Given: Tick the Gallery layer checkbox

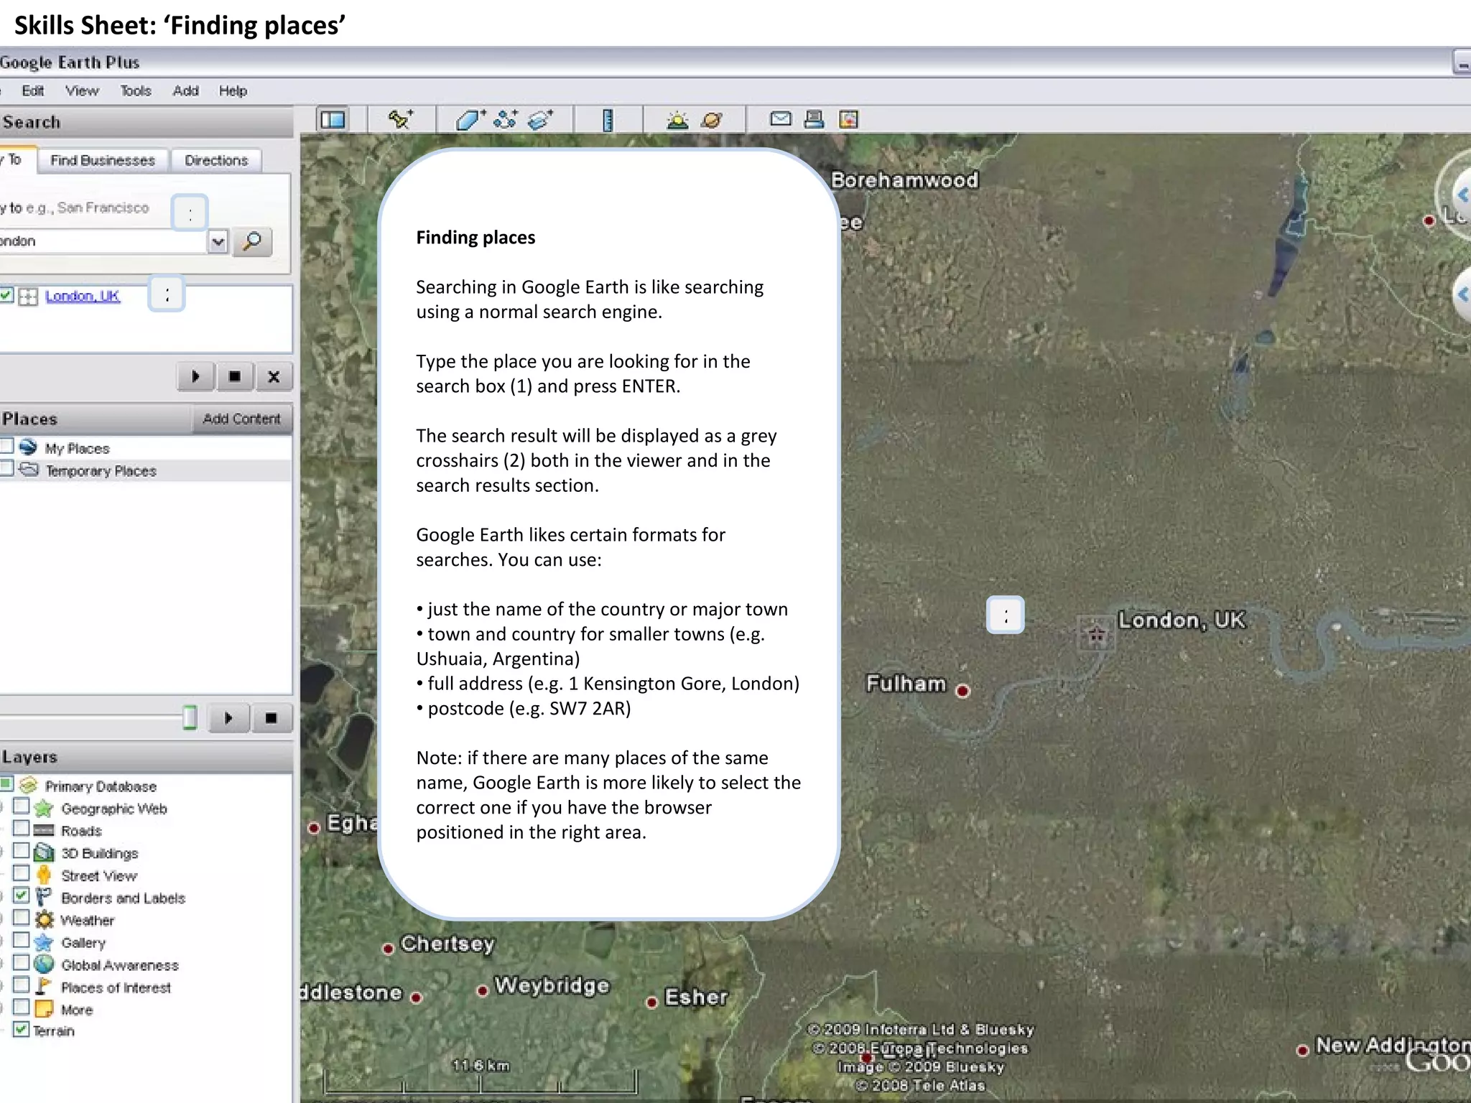Looking at the screenshot, I should [21, 940].
